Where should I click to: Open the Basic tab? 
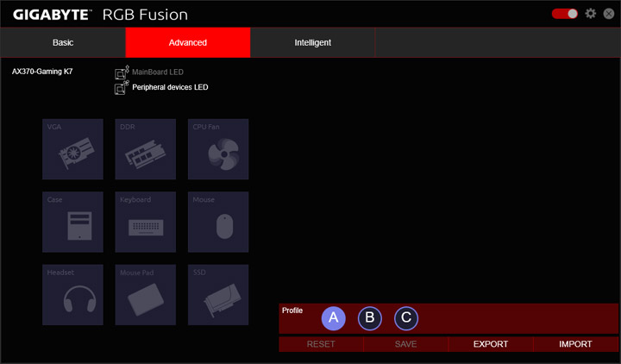click(x=63, y=43)
